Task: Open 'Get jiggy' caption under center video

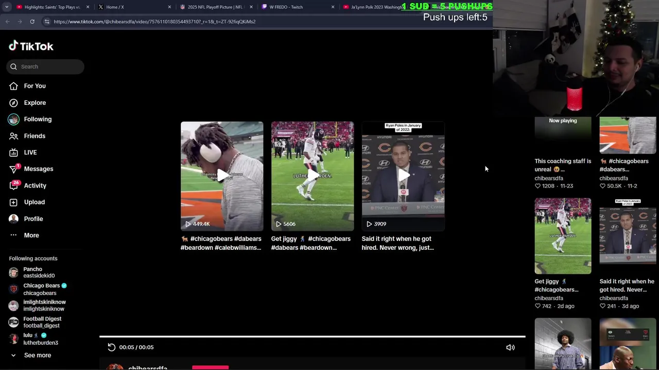Action: (x=311, y=243)
